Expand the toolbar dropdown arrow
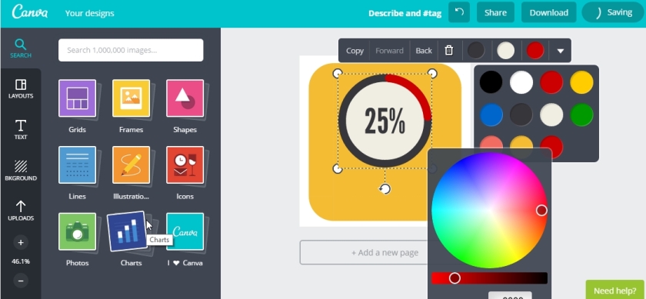The width and height of the screenshot is (646, 299). tap(561, 51)
